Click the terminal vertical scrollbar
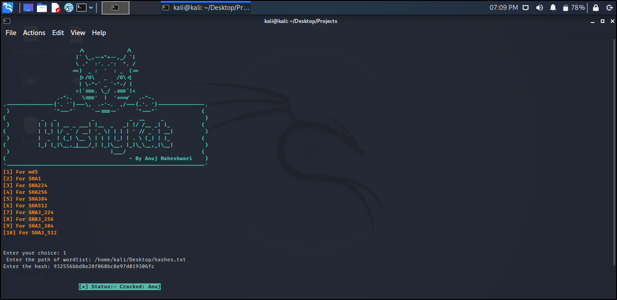The image size is (617, 300). click(614, 153)
